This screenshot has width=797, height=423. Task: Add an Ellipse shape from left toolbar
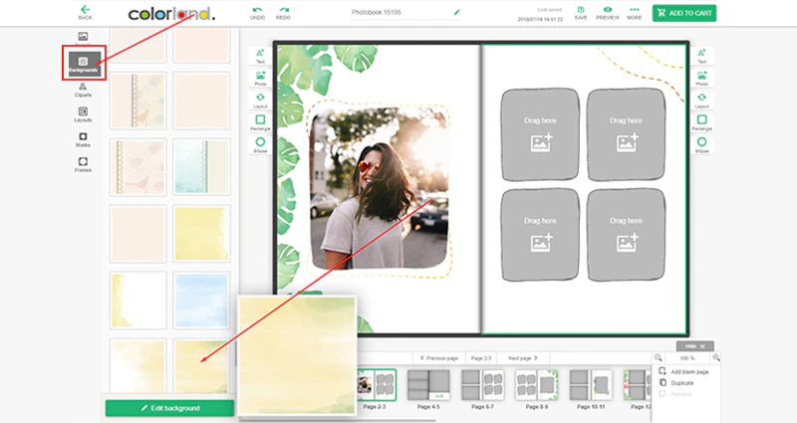[260, 144]
